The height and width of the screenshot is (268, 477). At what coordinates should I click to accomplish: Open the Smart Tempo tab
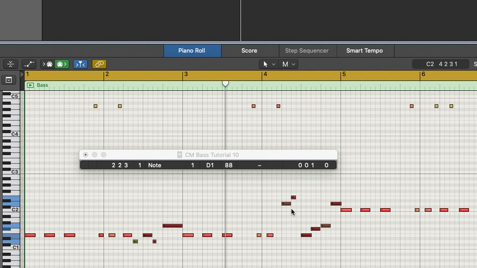(365, 51)
